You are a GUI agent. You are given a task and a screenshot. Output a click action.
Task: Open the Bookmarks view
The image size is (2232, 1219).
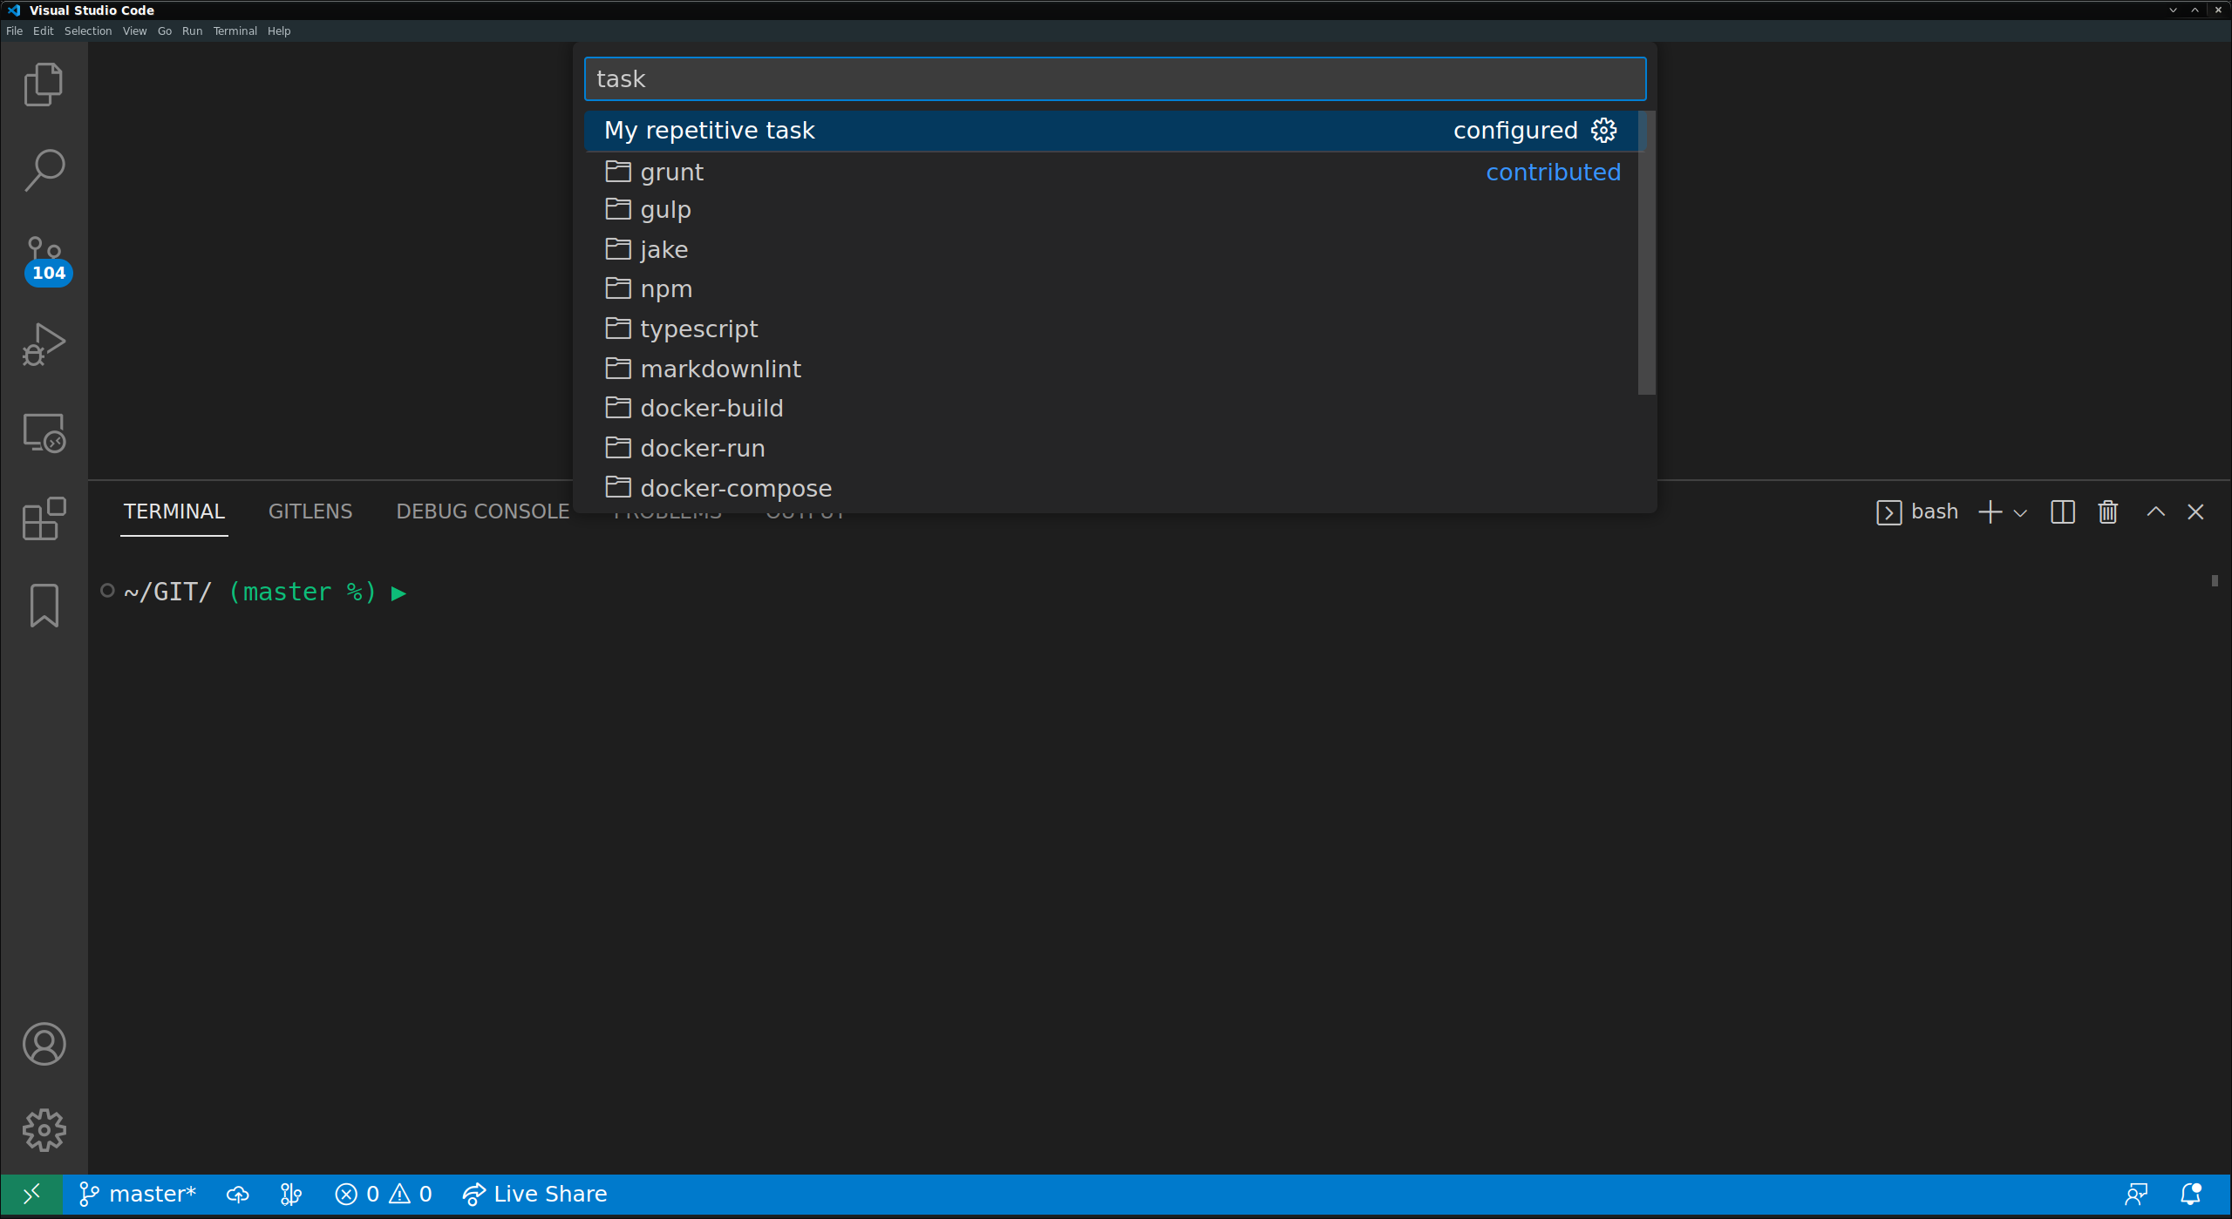click(44, 606)
